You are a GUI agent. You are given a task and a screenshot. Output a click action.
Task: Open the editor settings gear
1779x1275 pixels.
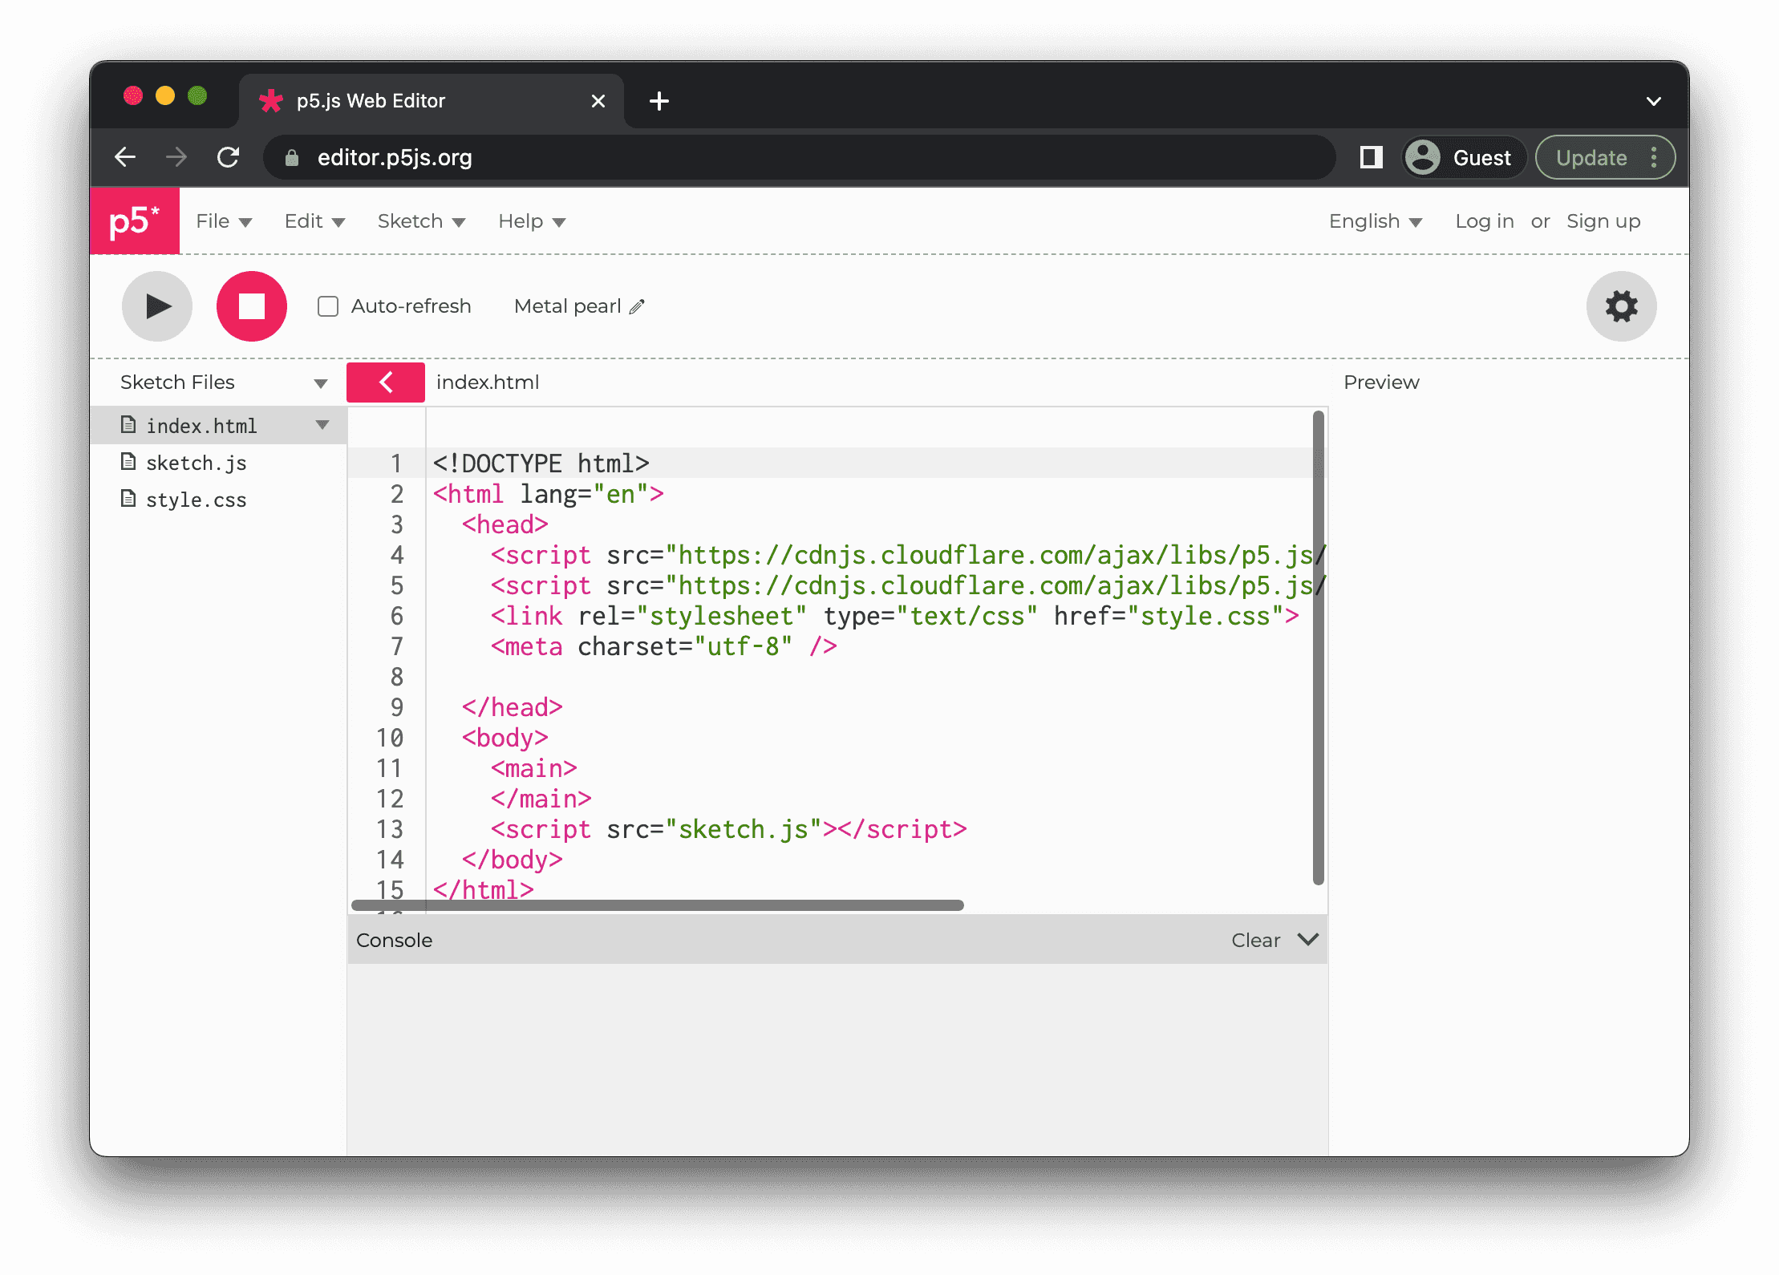click(x=1622, y=306)
